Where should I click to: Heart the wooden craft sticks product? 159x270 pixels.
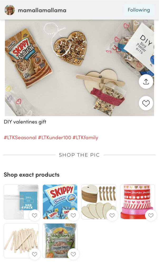point(35,254)
